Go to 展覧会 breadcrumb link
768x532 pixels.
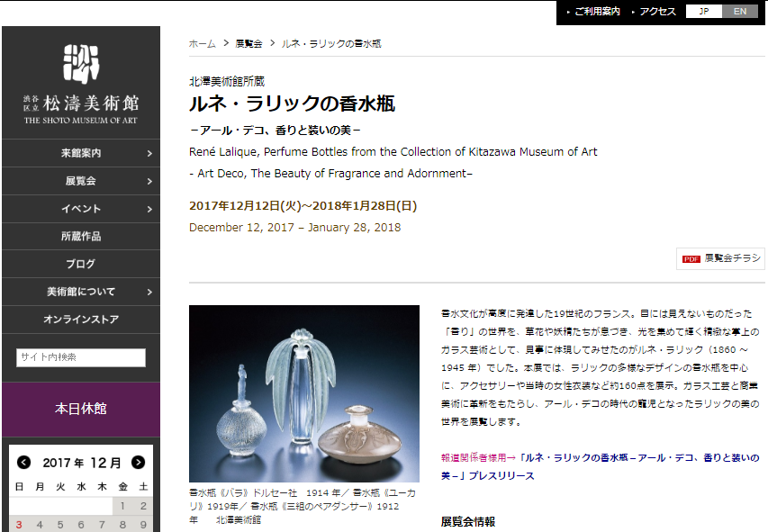pyautogui.click(x=248, y=43)
